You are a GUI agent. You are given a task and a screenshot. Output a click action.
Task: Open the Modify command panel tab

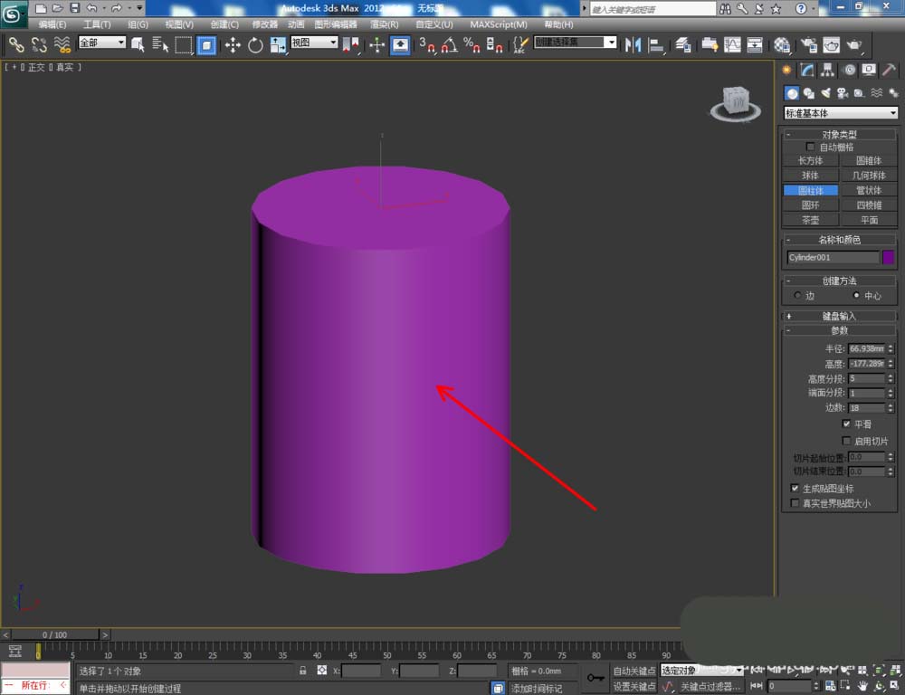pyautogui.click(x=807, y=70)
